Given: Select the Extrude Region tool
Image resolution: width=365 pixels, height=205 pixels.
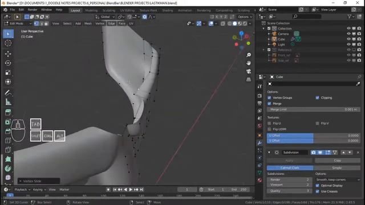Looking at the screenshot, I should pyautogui.click(x=7, y=122).
